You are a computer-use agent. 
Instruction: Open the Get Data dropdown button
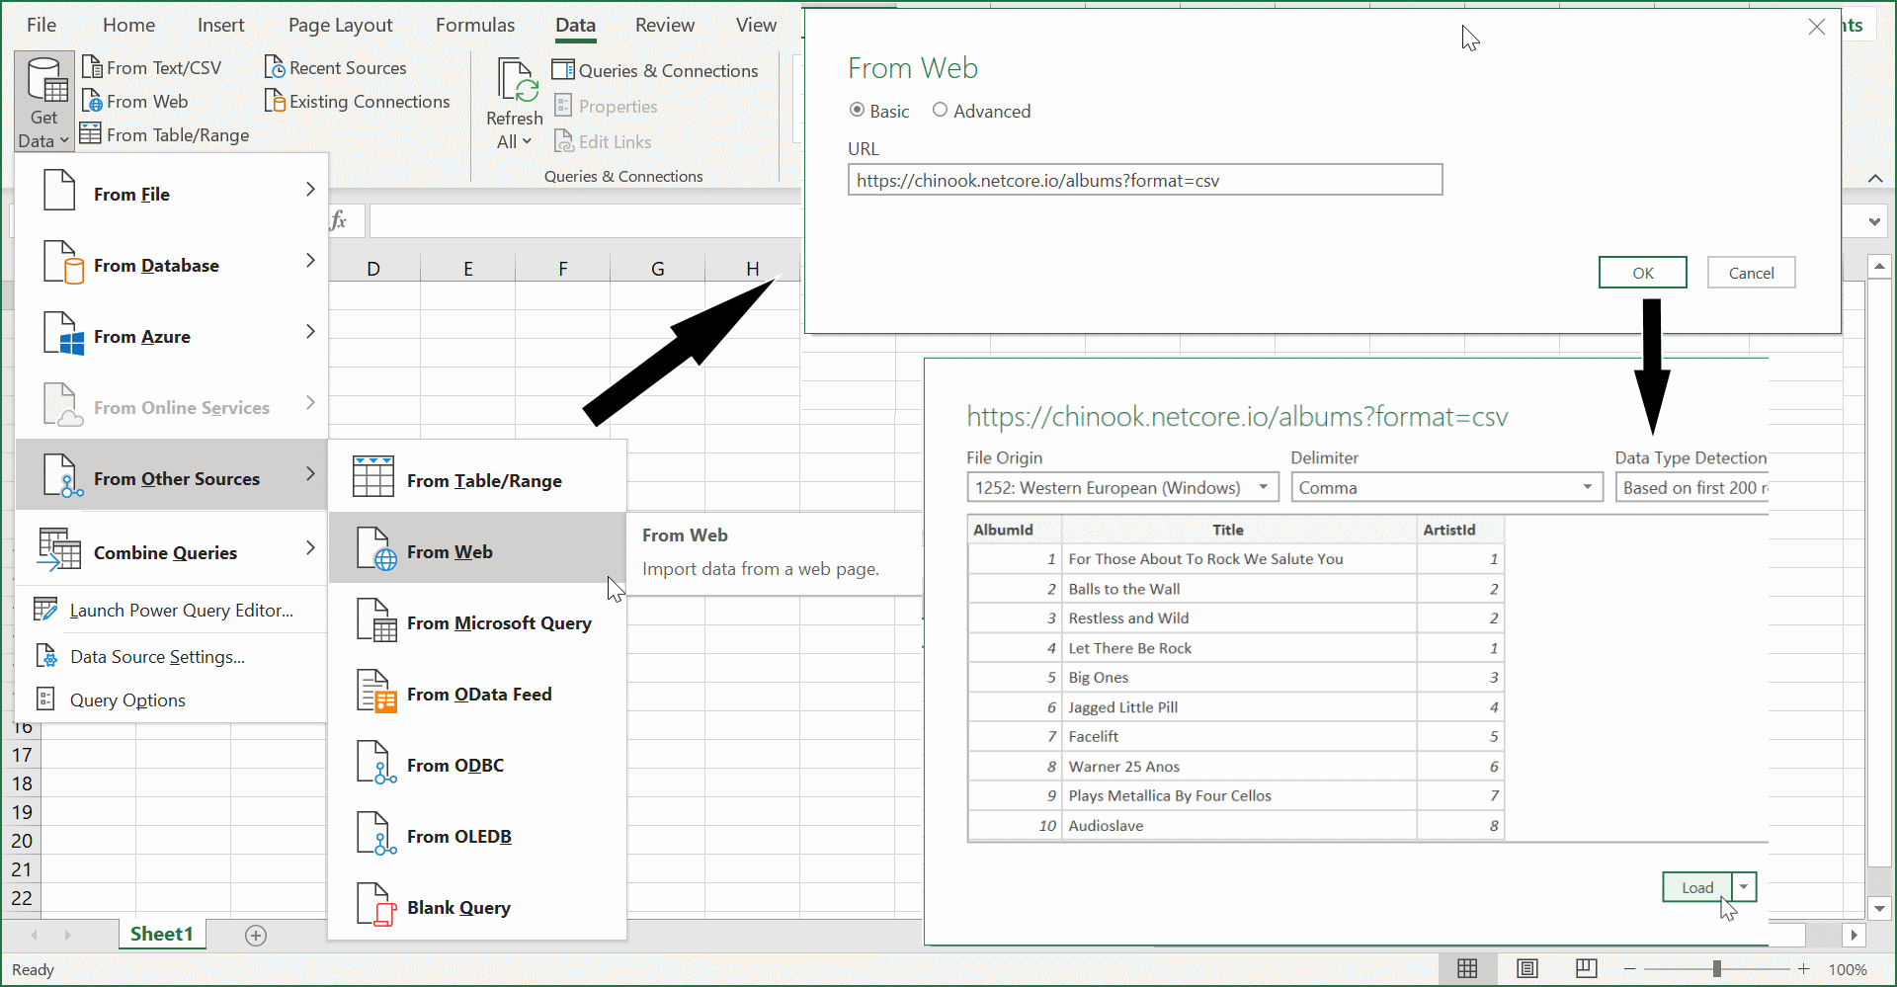point(44,102)
